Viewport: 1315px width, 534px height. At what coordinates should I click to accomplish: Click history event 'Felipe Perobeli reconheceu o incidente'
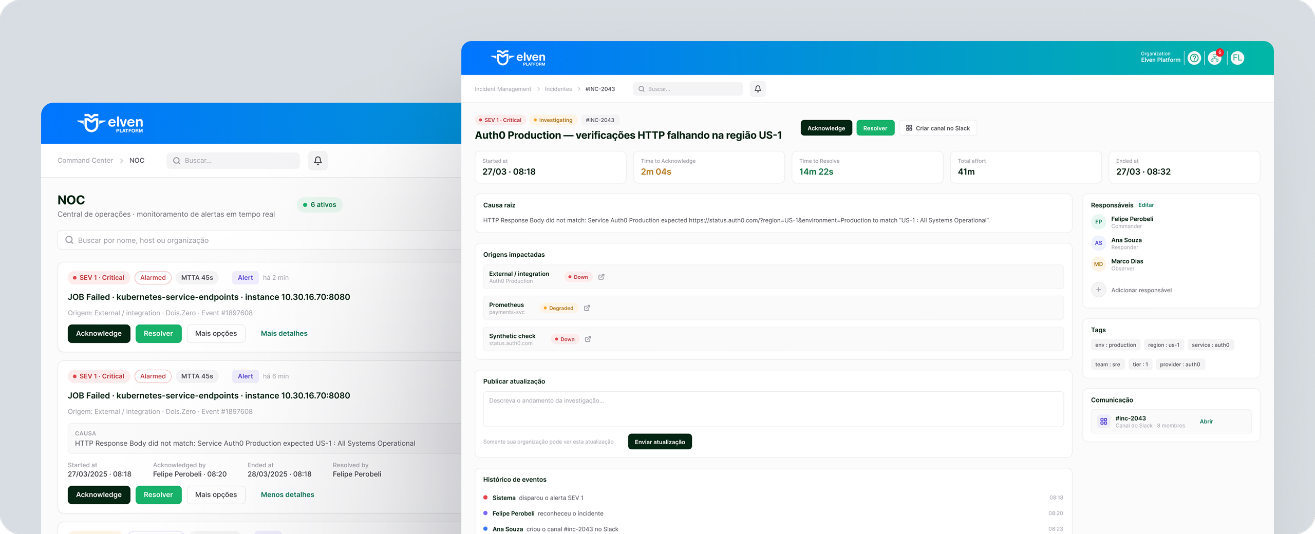[x=773, y=513]
